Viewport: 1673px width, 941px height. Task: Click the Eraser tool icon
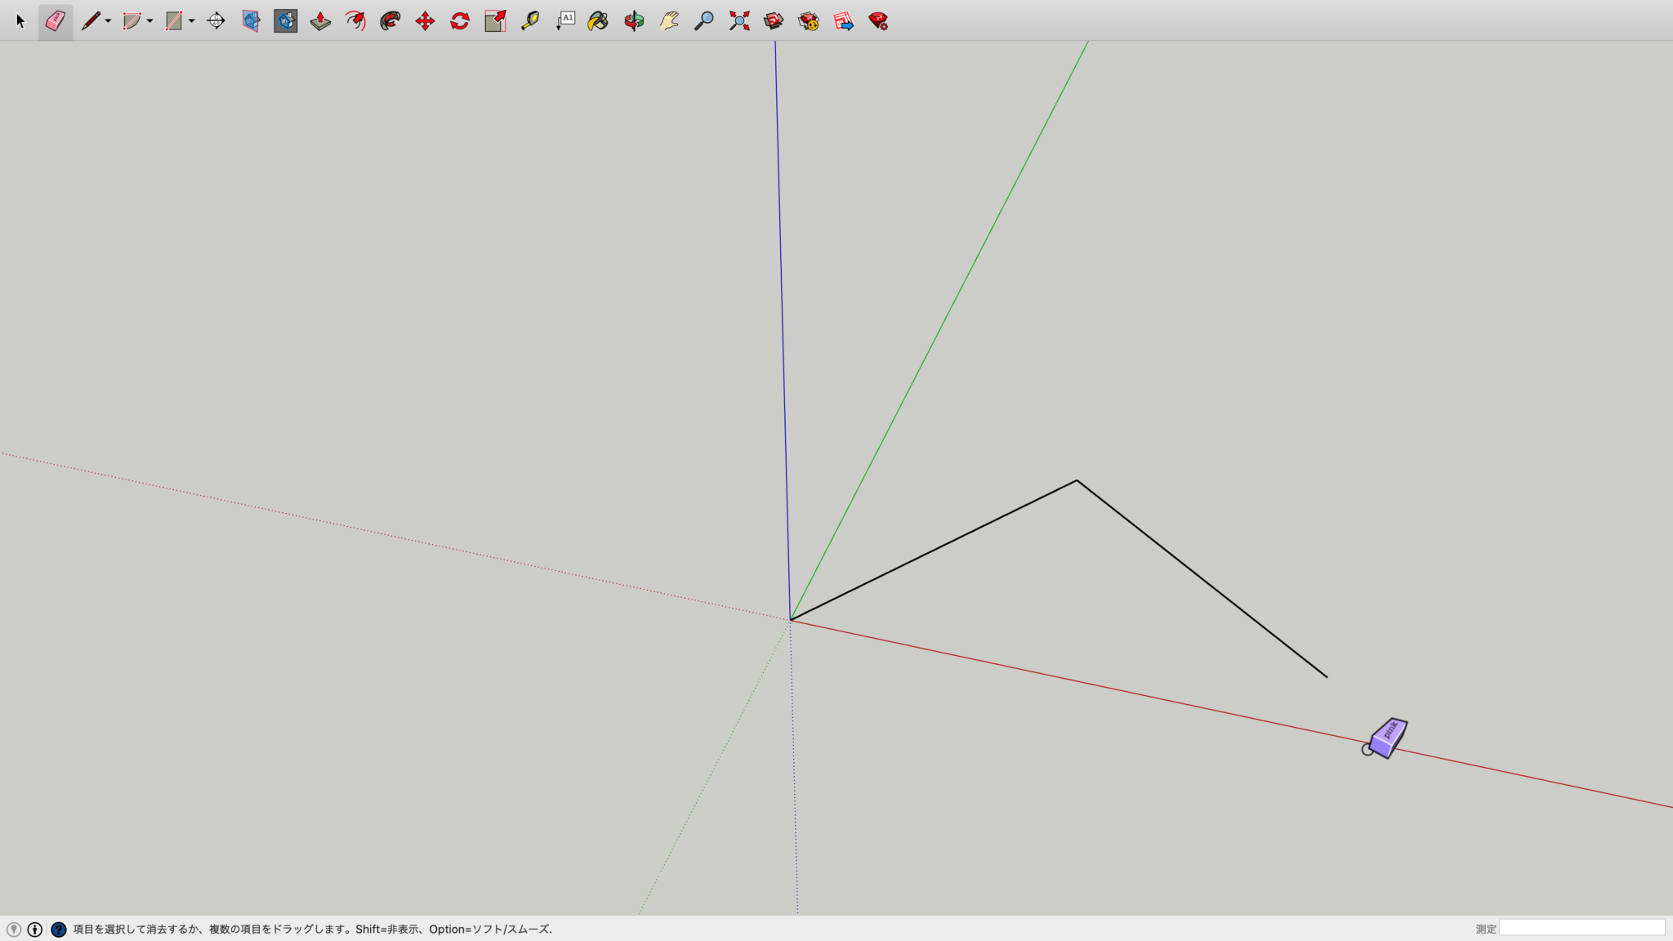(x=56, y=21)
